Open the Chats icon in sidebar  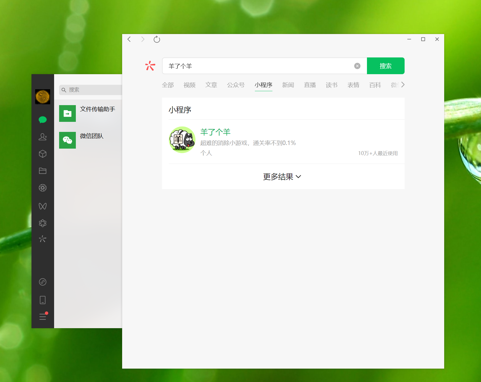(x=43, y=120)
